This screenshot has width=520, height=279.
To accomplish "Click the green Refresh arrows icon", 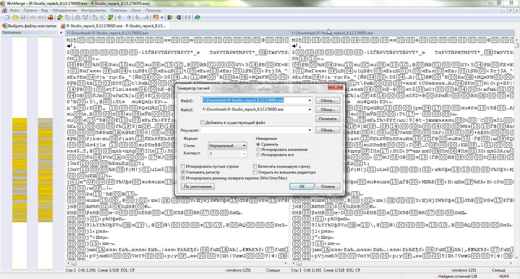I will [197, 18].
